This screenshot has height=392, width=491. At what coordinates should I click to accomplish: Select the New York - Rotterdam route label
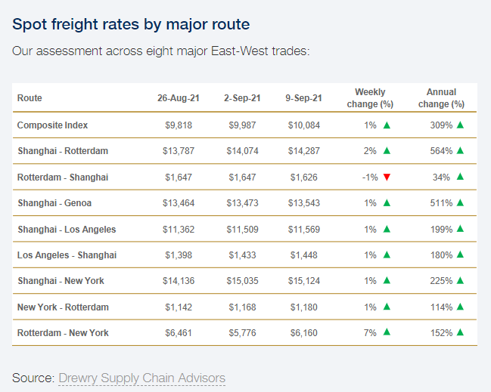pos(63,307)
